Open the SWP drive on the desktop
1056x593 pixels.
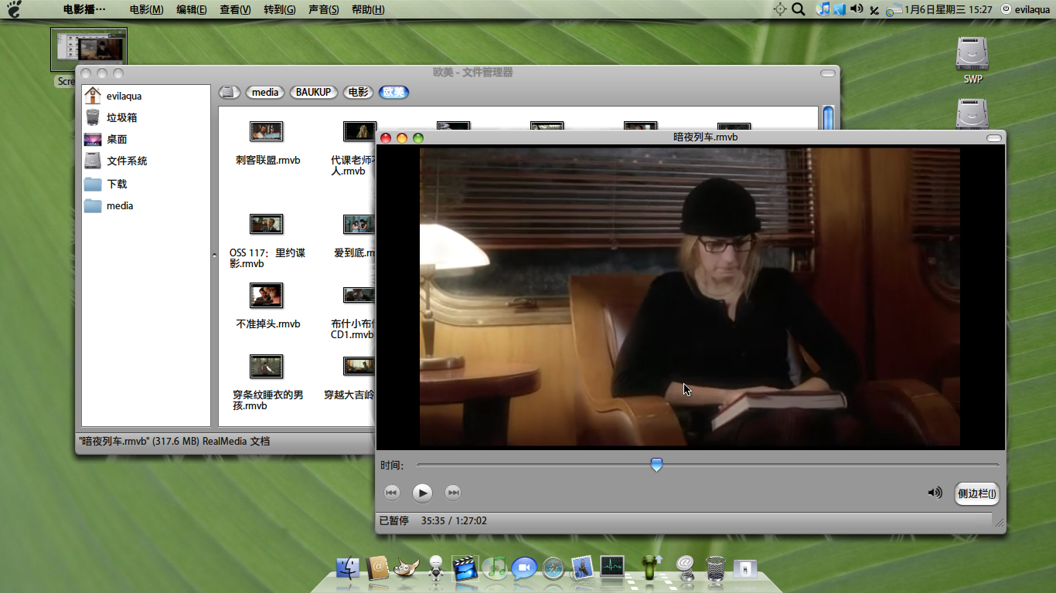click(x=973, y=59)
